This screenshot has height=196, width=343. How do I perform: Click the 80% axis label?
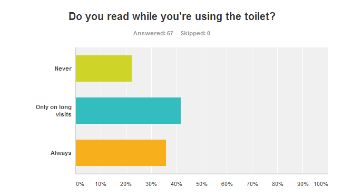click(277, 184)
